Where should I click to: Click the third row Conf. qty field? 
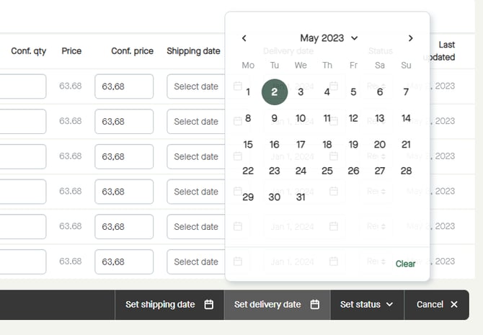[x=22, y=156]
